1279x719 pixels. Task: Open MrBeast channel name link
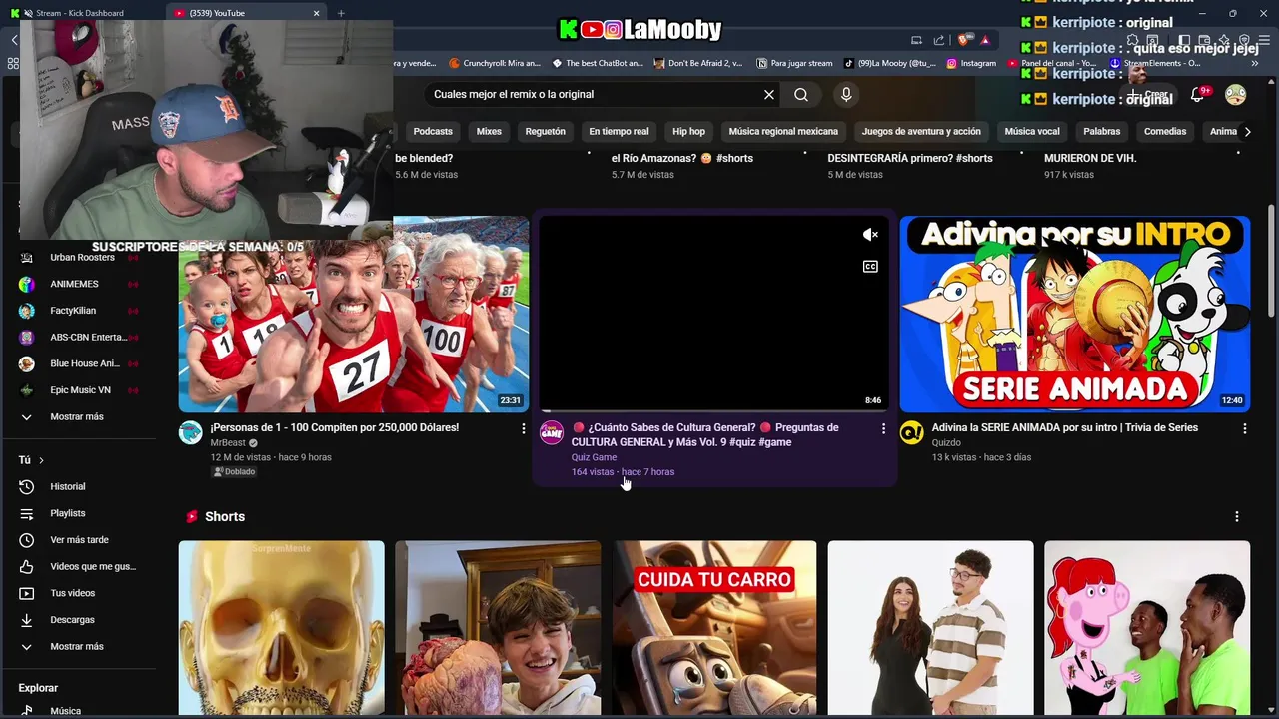[x=228, y=442]
